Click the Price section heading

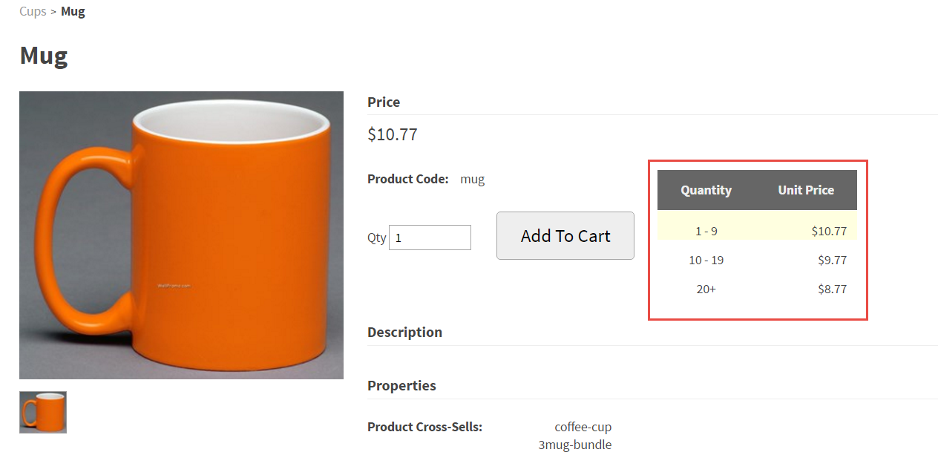pyautogui.click(x=383, y=102)
